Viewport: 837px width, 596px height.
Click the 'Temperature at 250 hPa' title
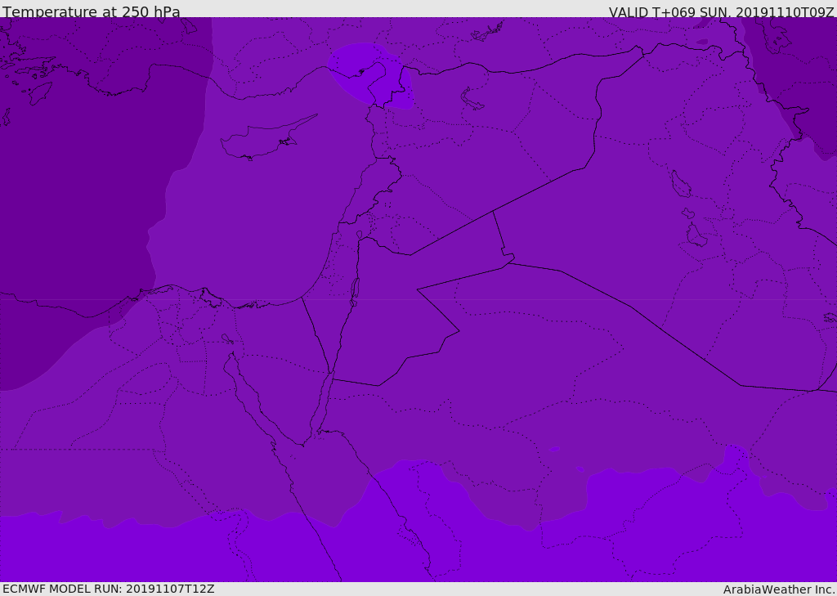point(92,11)
